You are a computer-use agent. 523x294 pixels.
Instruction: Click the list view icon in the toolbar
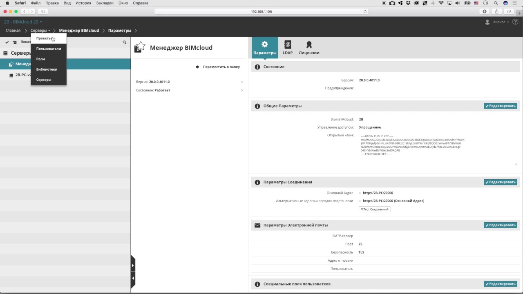(15, 42)
